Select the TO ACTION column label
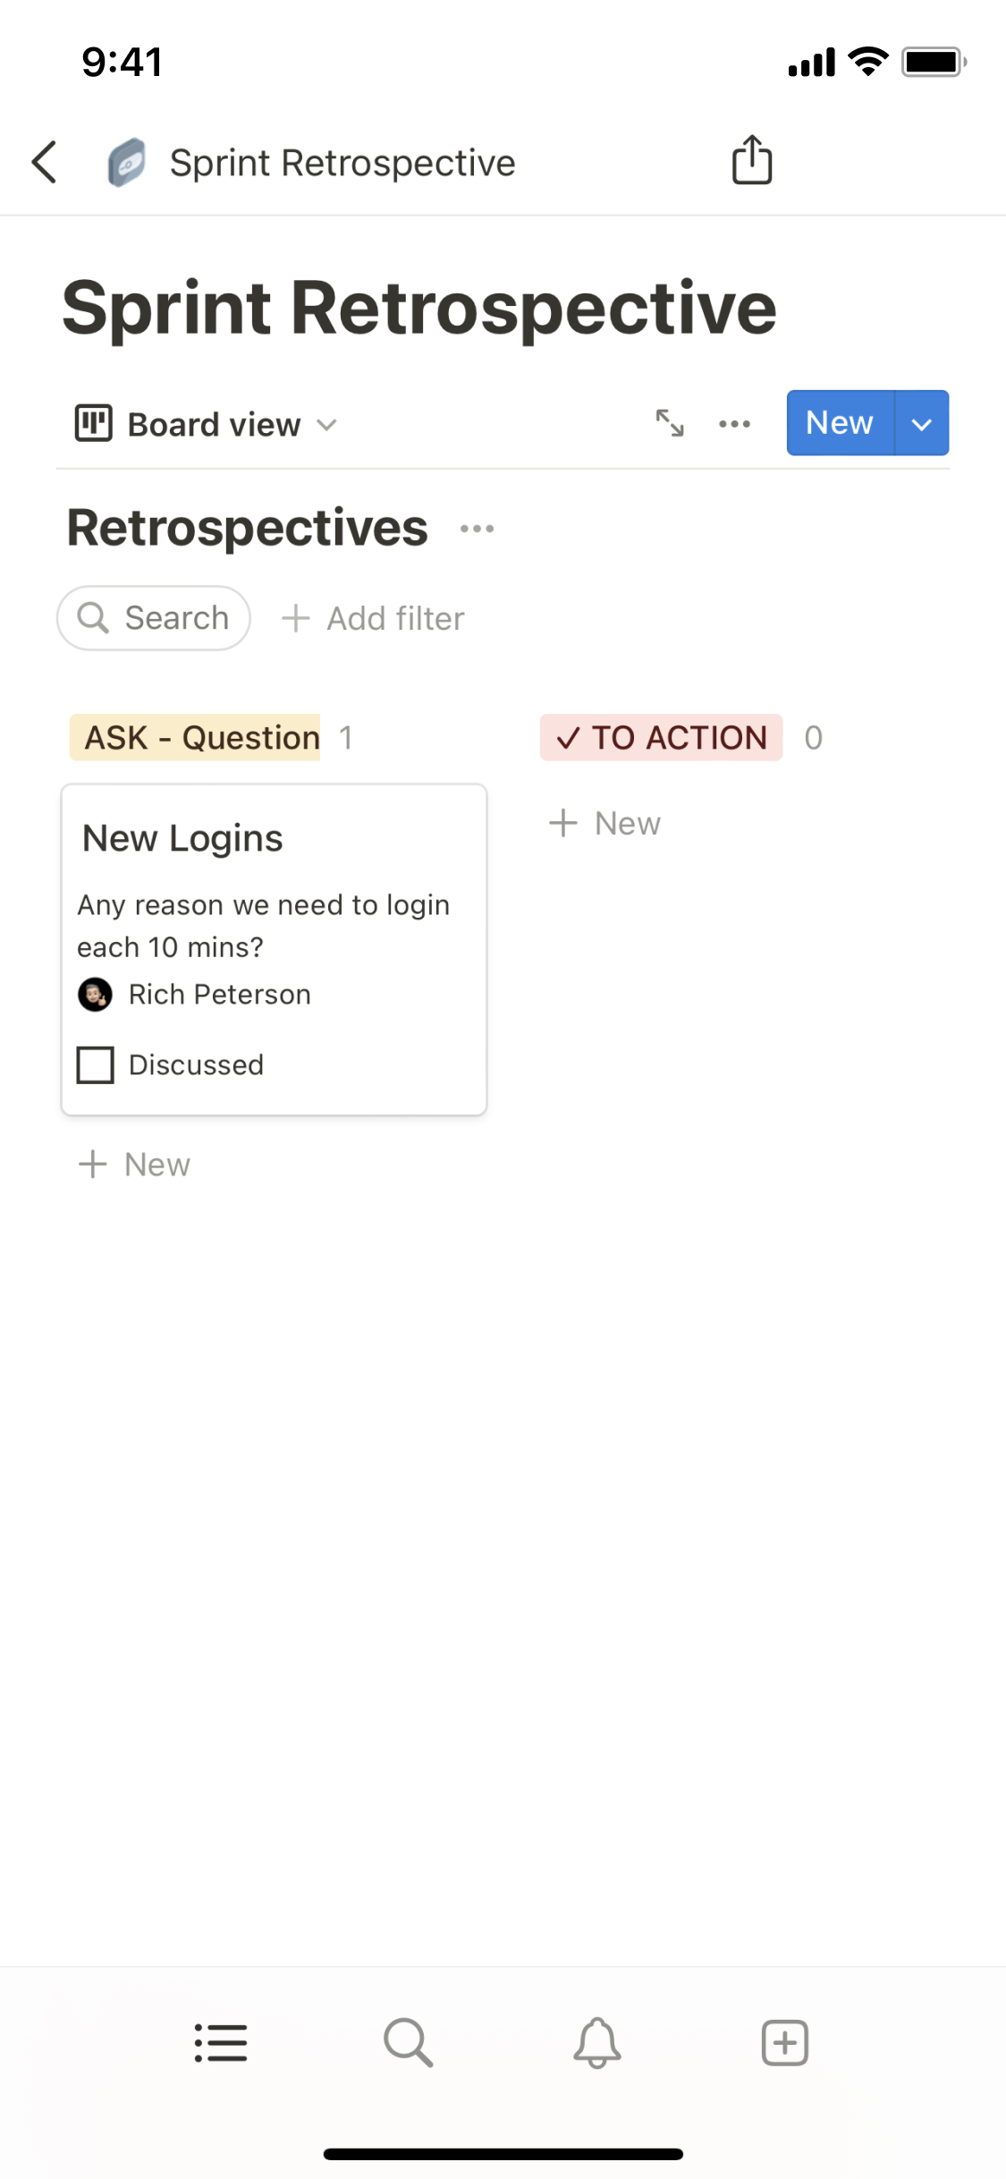The height and width of the screenshot is (2179, 1006). tap(661, 738)
